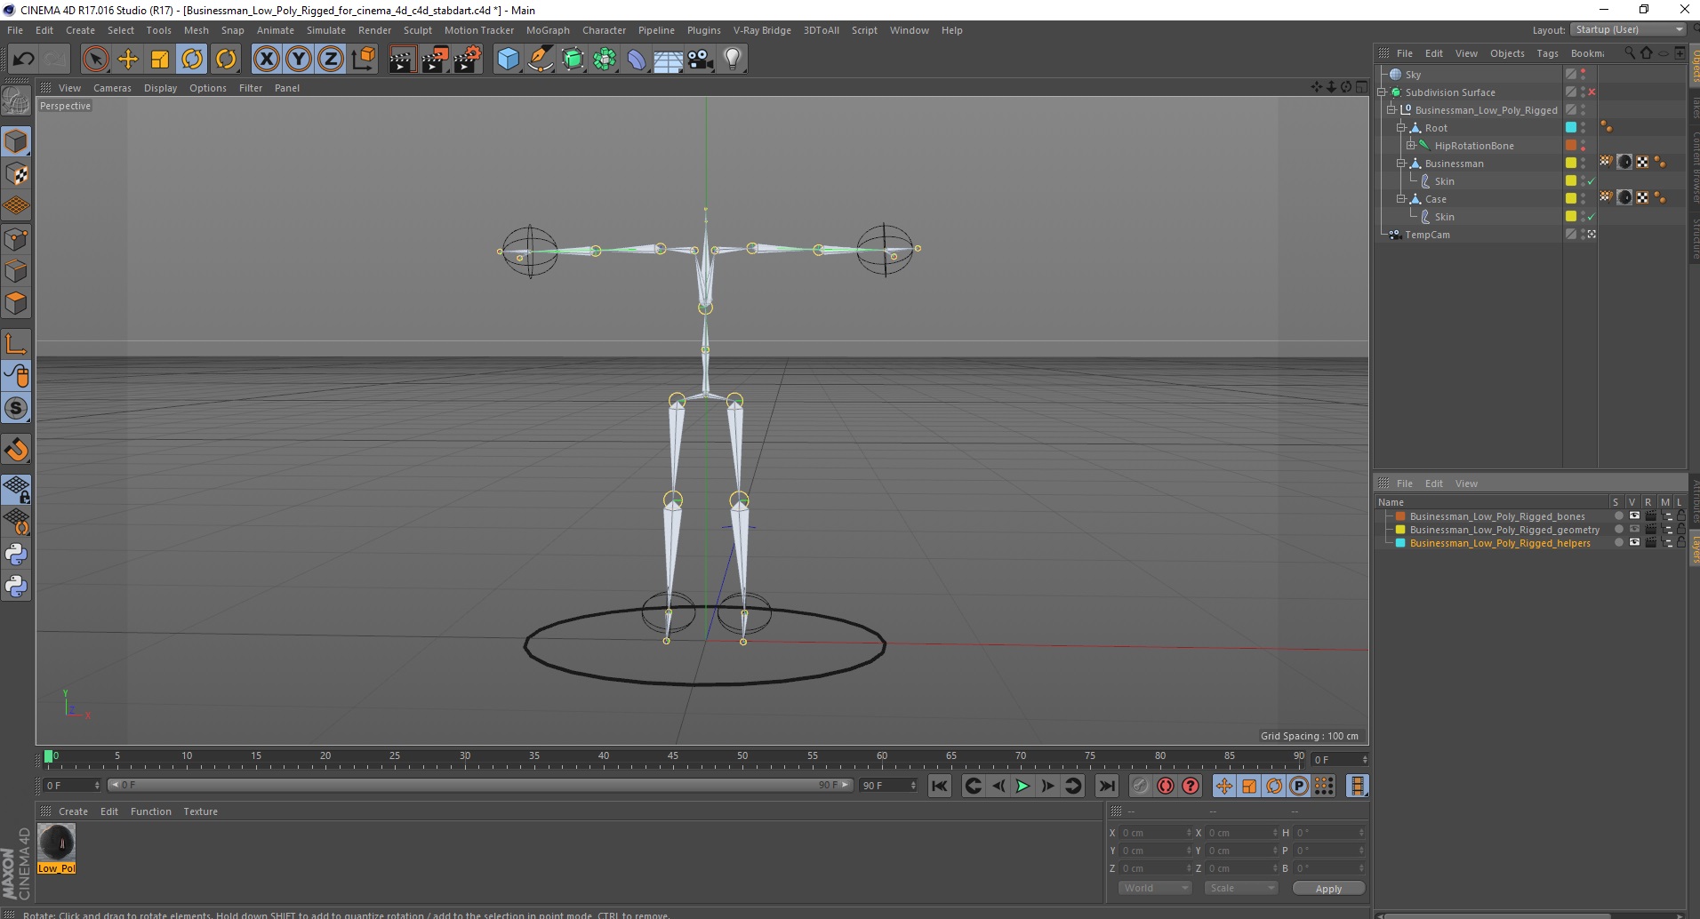This screenshot has height=919, width=1700.
Task: Toggle Autokeying button
Action: point(1166,786)
